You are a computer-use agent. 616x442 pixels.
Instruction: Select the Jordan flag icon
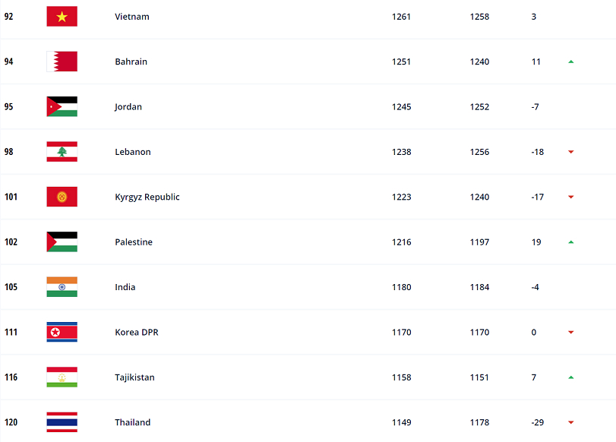(62, 107)
